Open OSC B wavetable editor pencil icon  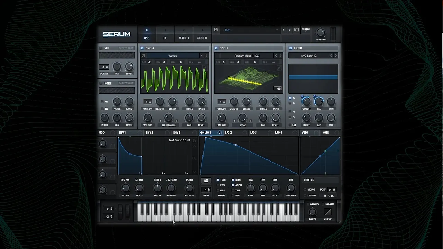point(279,68)
